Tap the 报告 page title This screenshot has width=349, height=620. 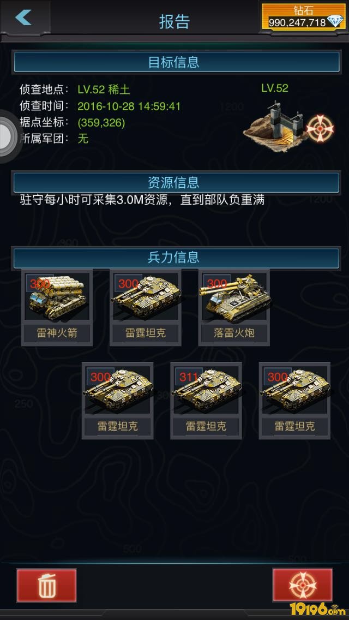(174, 21)
